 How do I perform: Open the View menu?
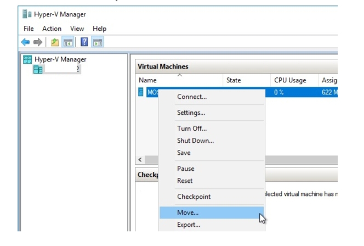point(77,29)
